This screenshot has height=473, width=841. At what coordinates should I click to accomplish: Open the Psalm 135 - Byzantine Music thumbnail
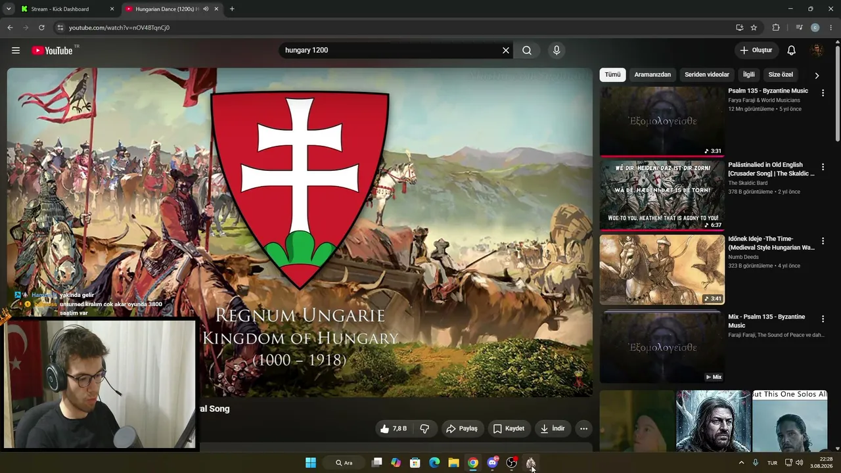pos(662,122)
